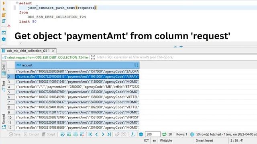This screenshot has height=144, width=257.
Task: Open the explain execution plan icon
Action: click(x=4, y=21)
